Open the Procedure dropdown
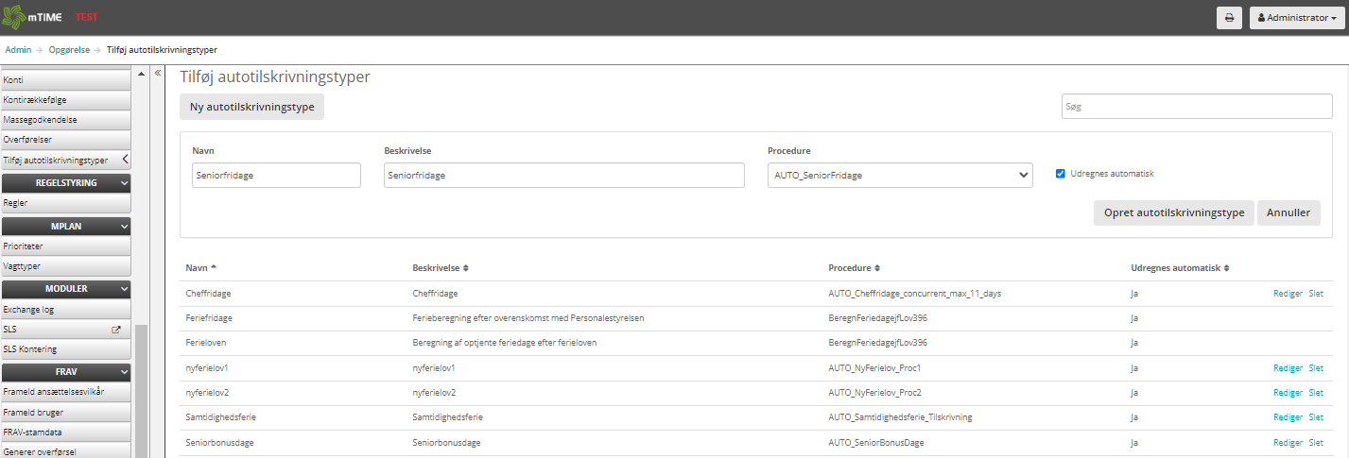The width and height of the screenshot is (1349, 458). pyautogui.click(x=900, y=175)
